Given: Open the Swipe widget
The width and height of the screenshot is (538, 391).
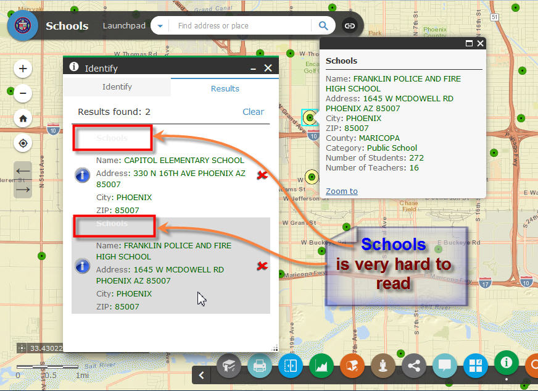Looking at the screenshot, I should point(290,366).
